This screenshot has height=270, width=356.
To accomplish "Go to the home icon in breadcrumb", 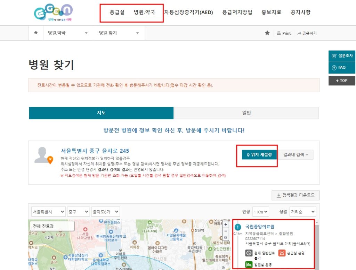I will (x=36, y=33).
